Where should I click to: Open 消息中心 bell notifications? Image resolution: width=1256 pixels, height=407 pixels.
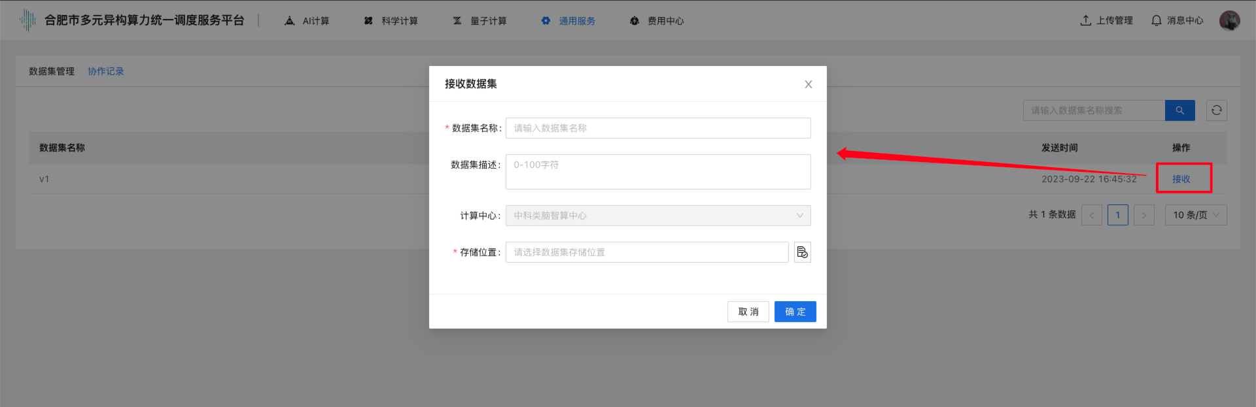point(1157,21)
